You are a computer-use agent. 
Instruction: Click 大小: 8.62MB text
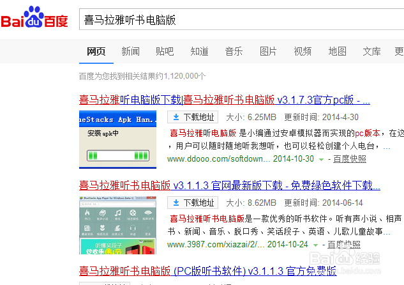[x=251, y=203]
